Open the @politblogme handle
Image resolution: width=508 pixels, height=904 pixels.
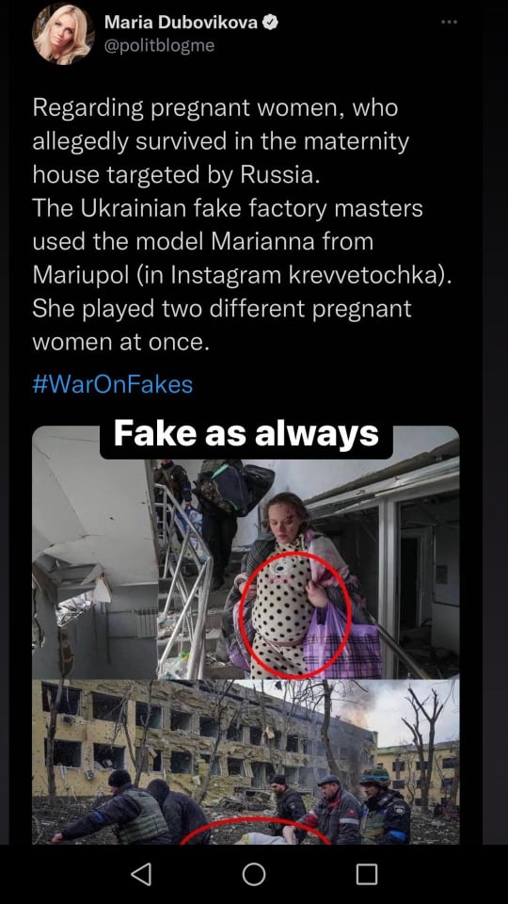pos(159,46)
